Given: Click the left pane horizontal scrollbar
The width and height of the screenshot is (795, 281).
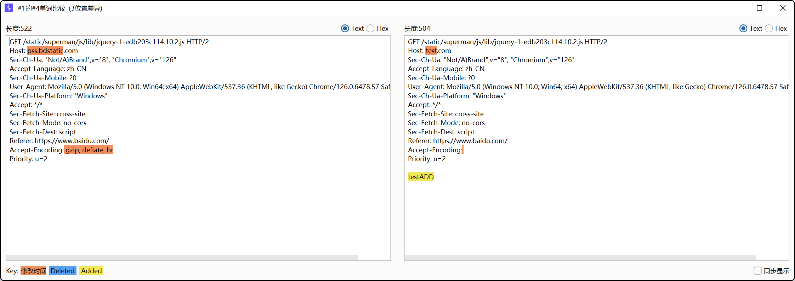Looking at the screenshot, I should click(182, 258).
